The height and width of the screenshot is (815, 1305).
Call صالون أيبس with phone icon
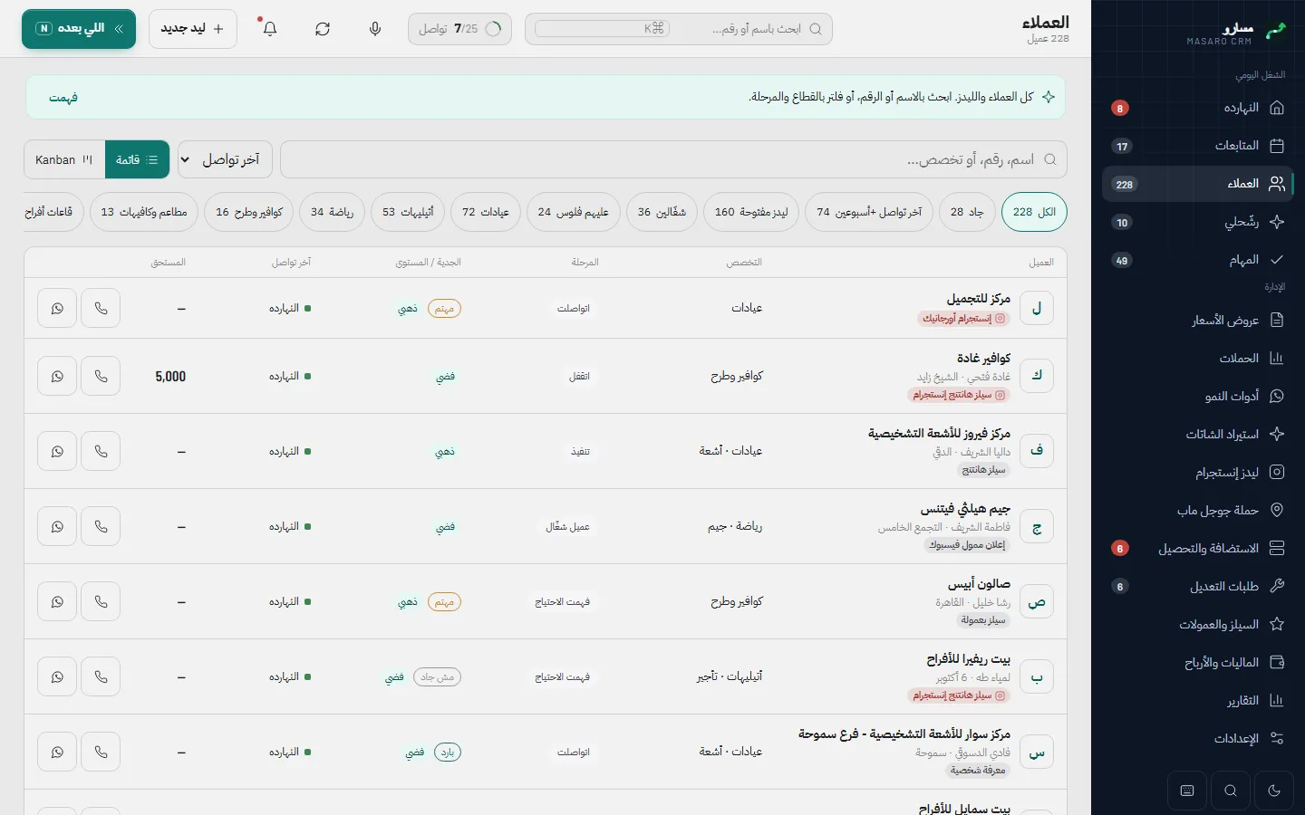pos(101,601)
